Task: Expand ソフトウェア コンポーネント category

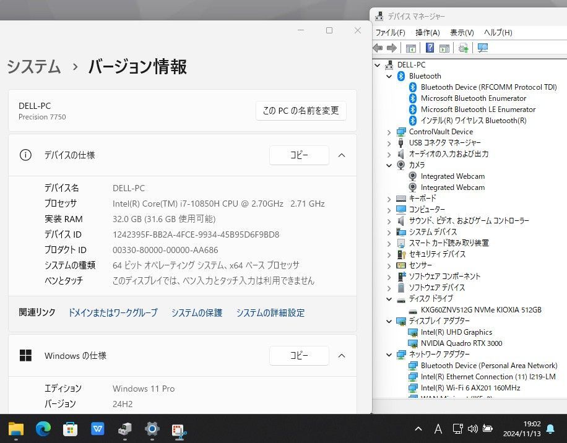Action: (389, 277)
